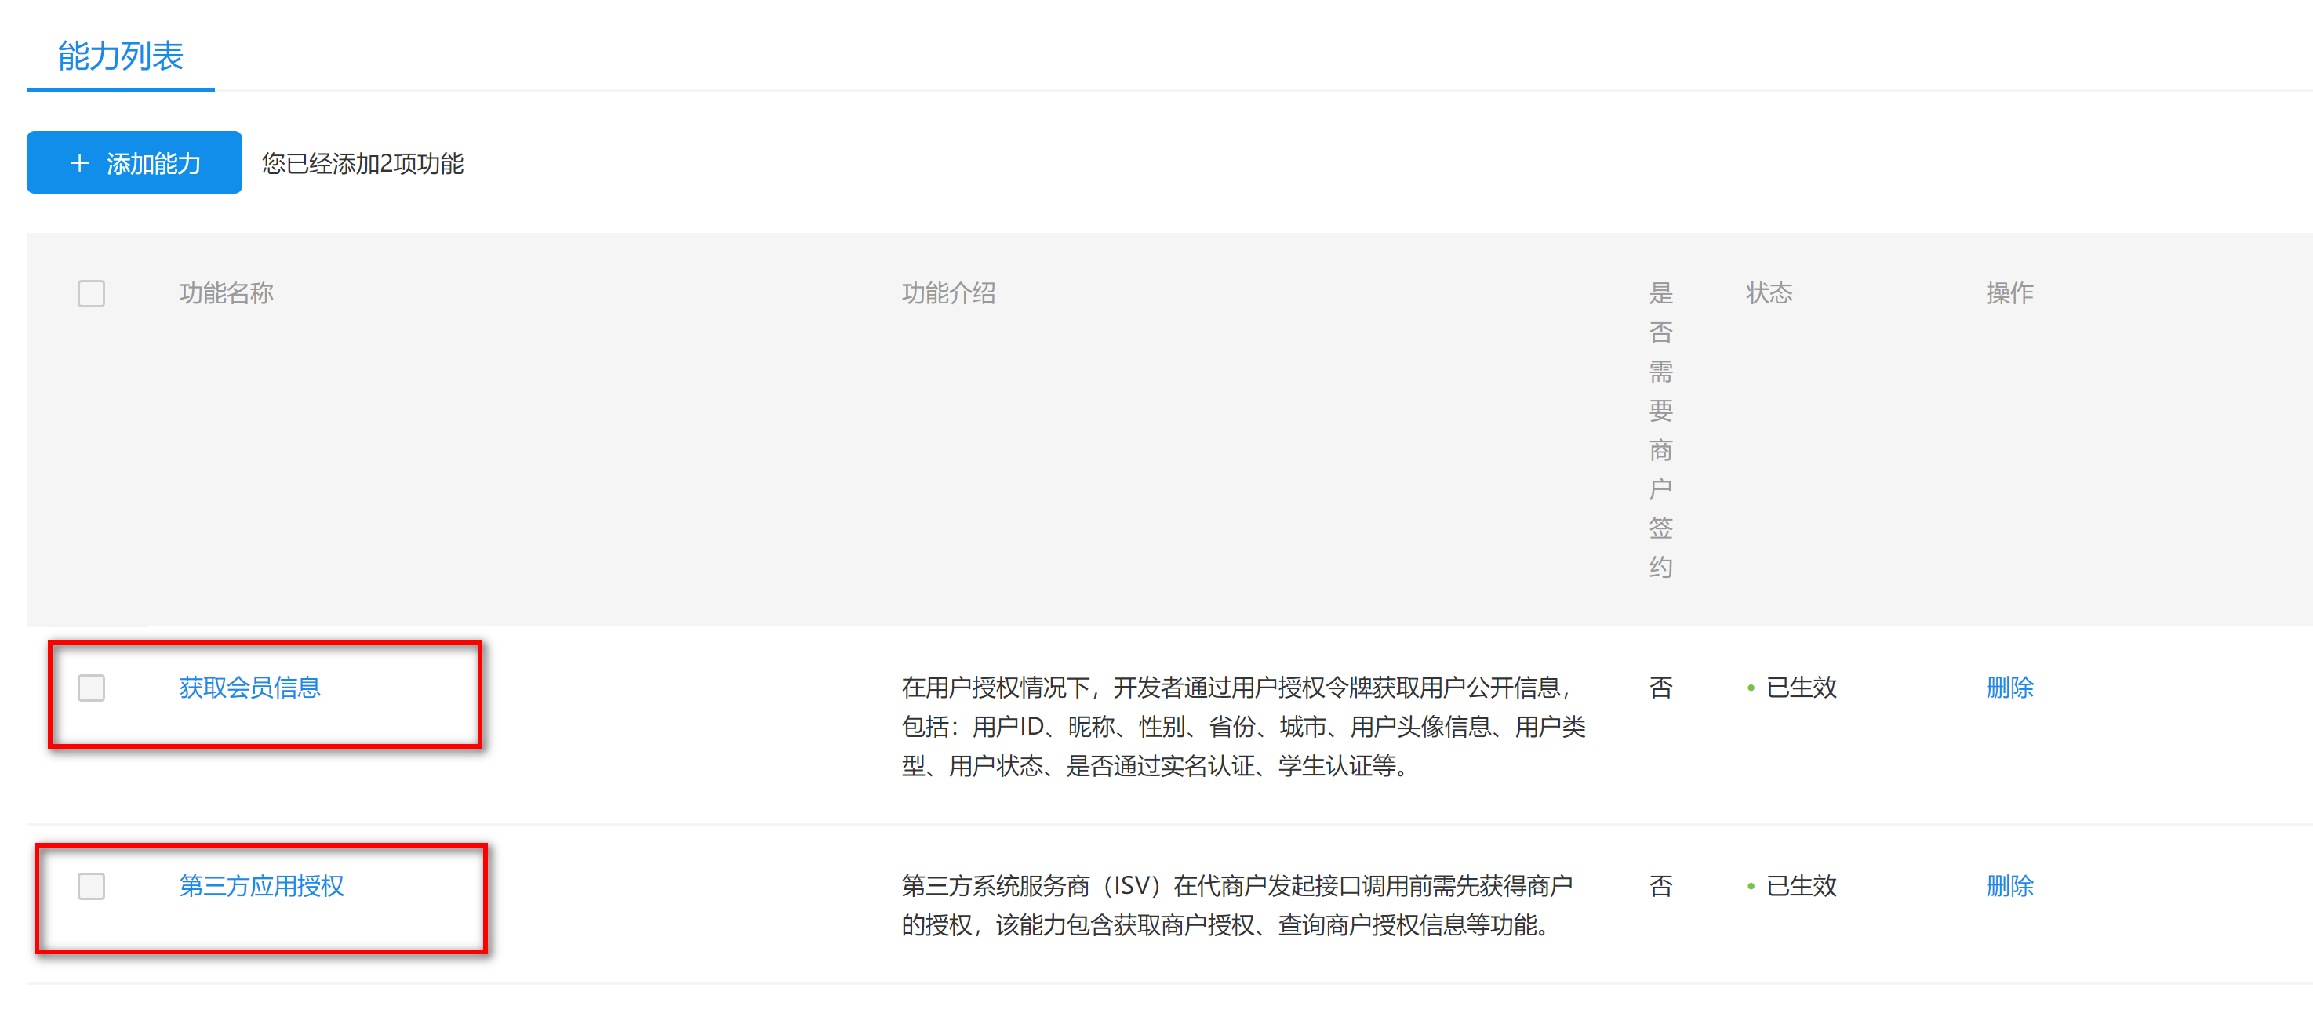
Task: Open the 获取会员信息 capability link
Action: [x=249, y=688]
